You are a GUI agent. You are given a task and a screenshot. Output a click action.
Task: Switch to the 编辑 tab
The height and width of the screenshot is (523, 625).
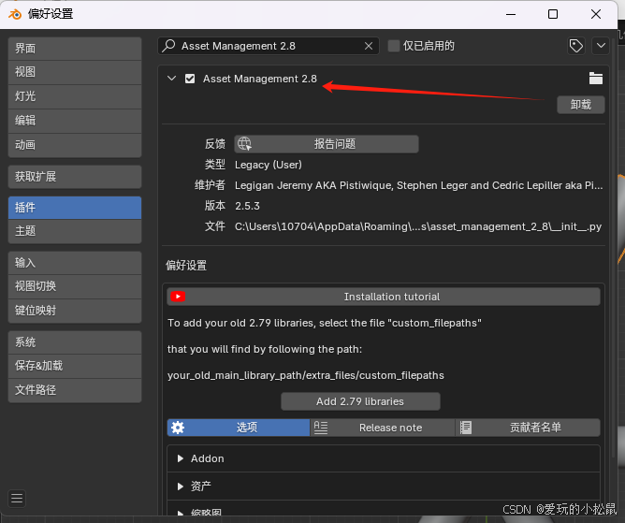[x=75, y=121]
